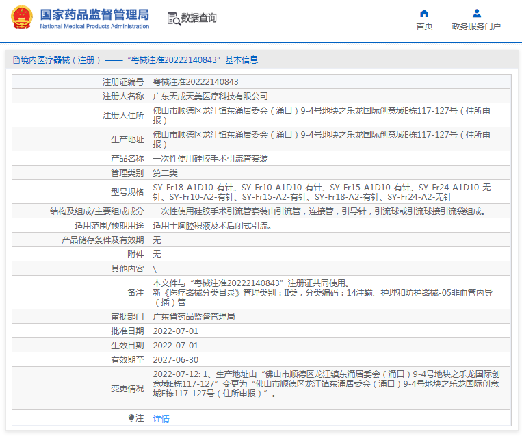Click 无 value in 附件 row
Image resolution: width=522 pixels, height=438 pixels.
click(157, 254)
